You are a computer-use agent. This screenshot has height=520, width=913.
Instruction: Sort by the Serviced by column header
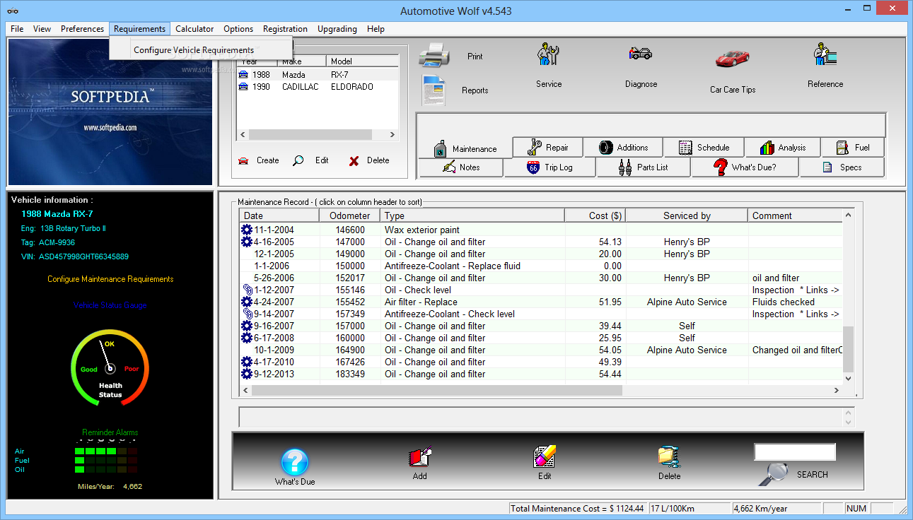click(x=687, y=215)
